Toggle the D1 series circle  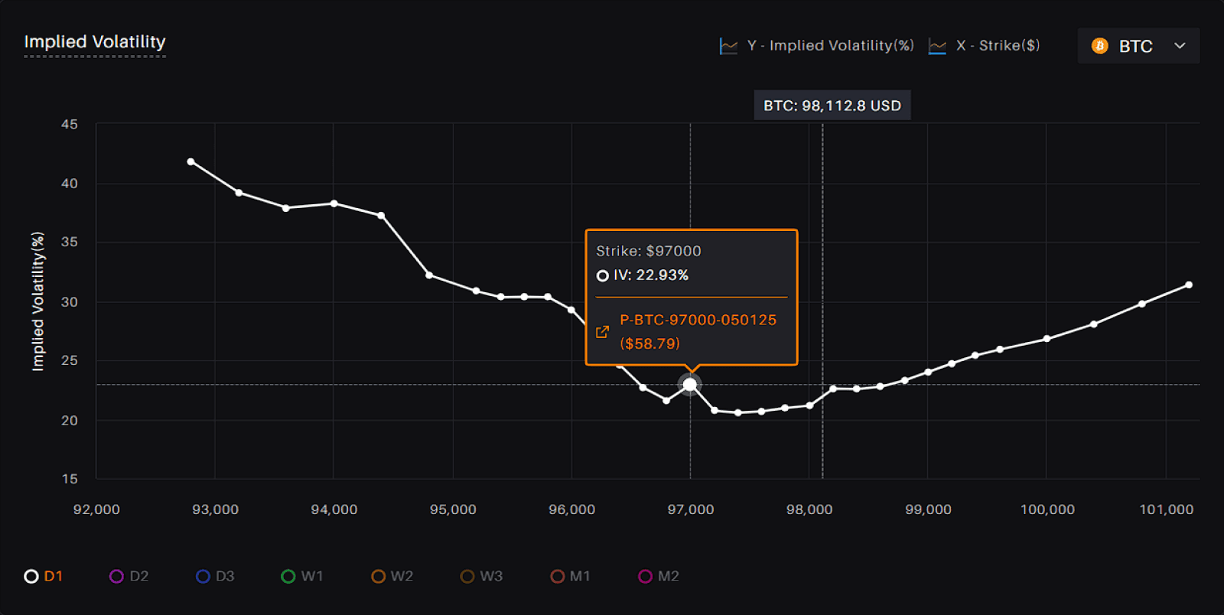31,576
